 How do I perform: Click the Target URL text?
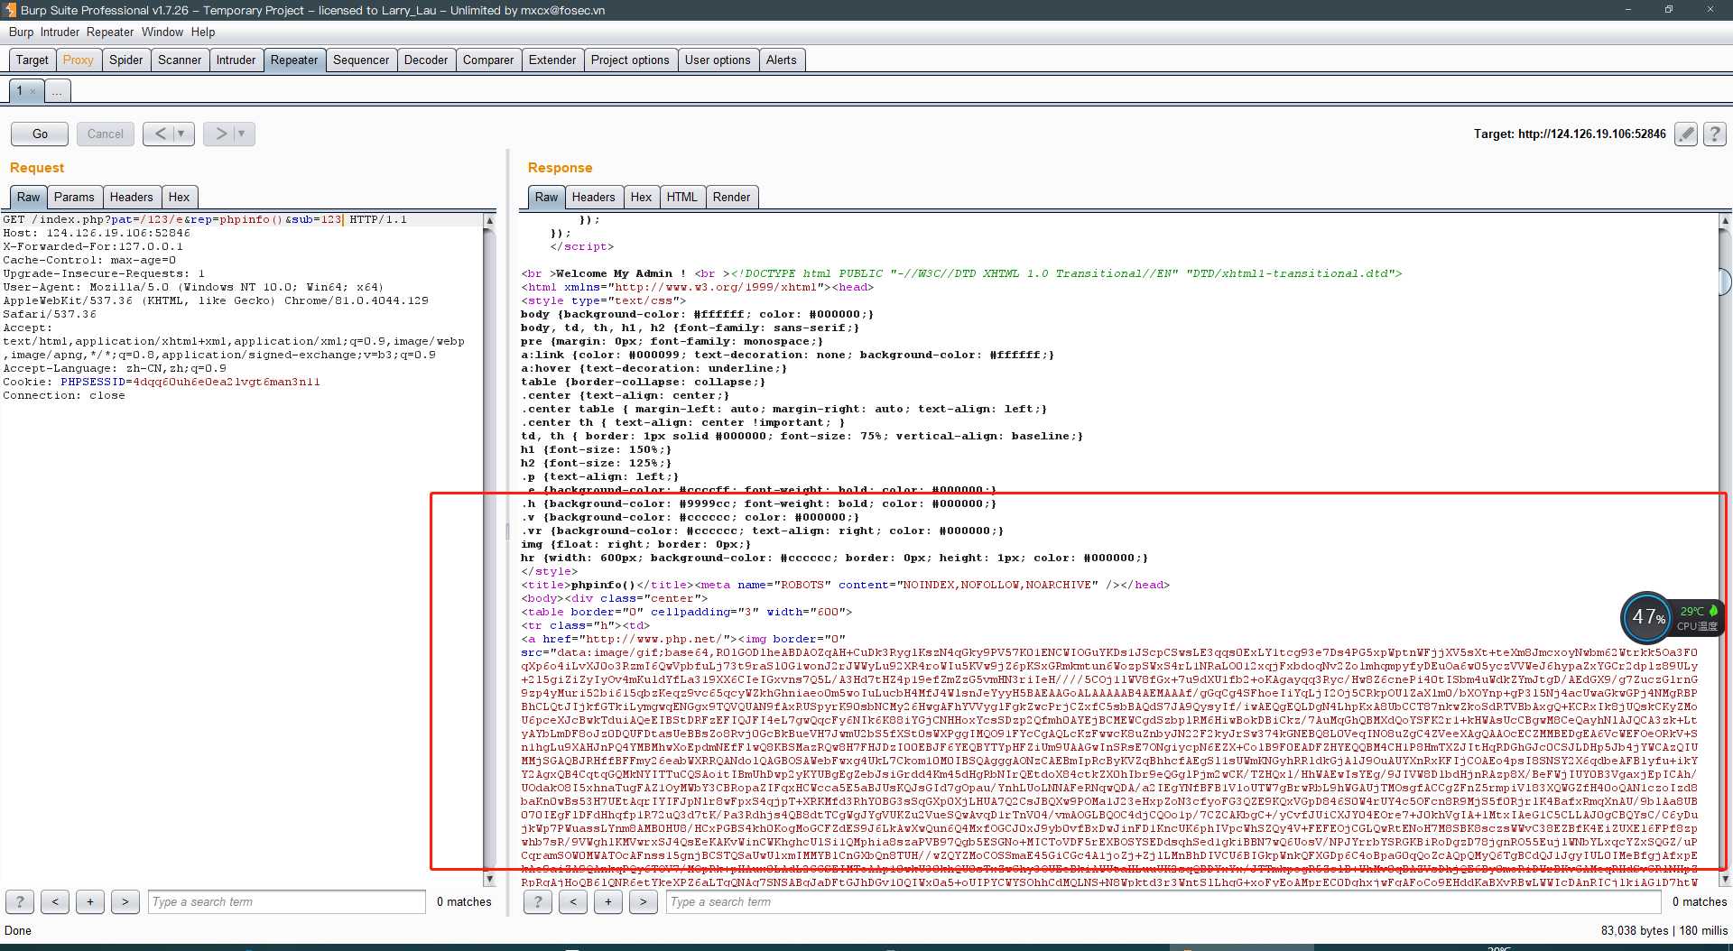coord(1570,134)
